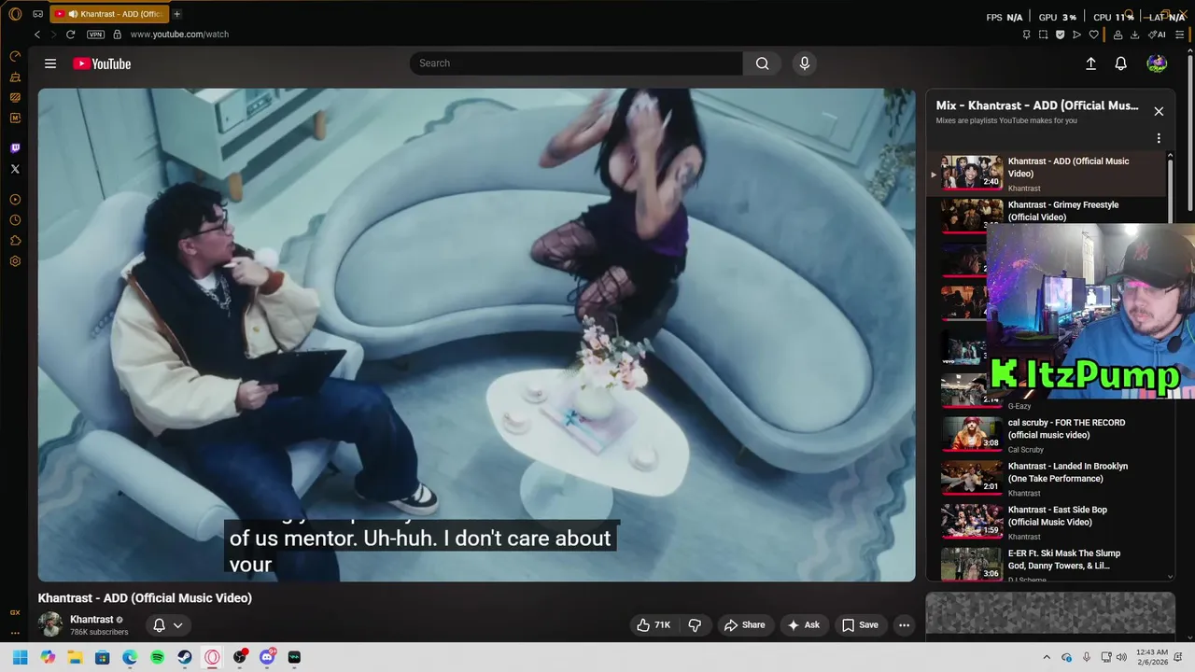Screen dimensions: 1195x672
Task: Open the mix playlist three-dot menu
Action: [1159, 138]
